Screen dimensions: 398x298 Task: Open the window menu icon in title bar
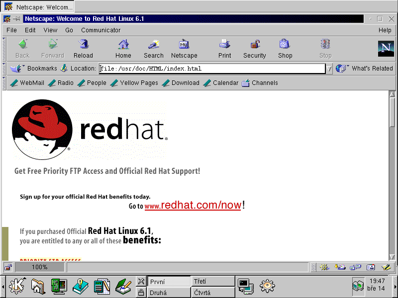pyautogui.click(x=7, y=19)
